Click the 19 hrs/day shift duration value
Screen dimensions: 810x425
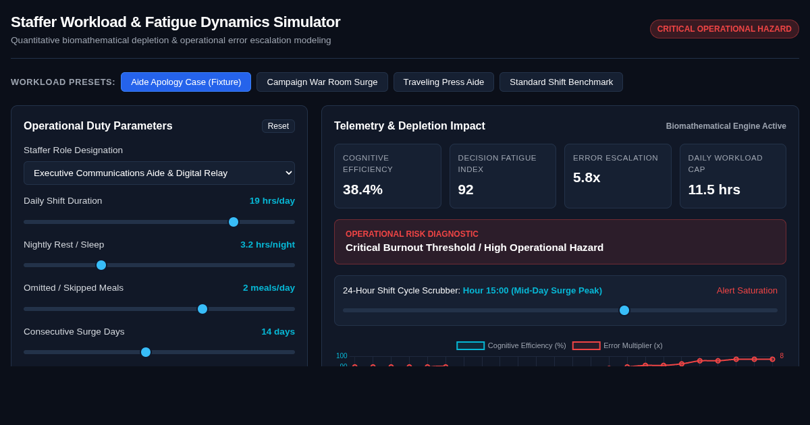pyautogui.click(x=272, y=201)
